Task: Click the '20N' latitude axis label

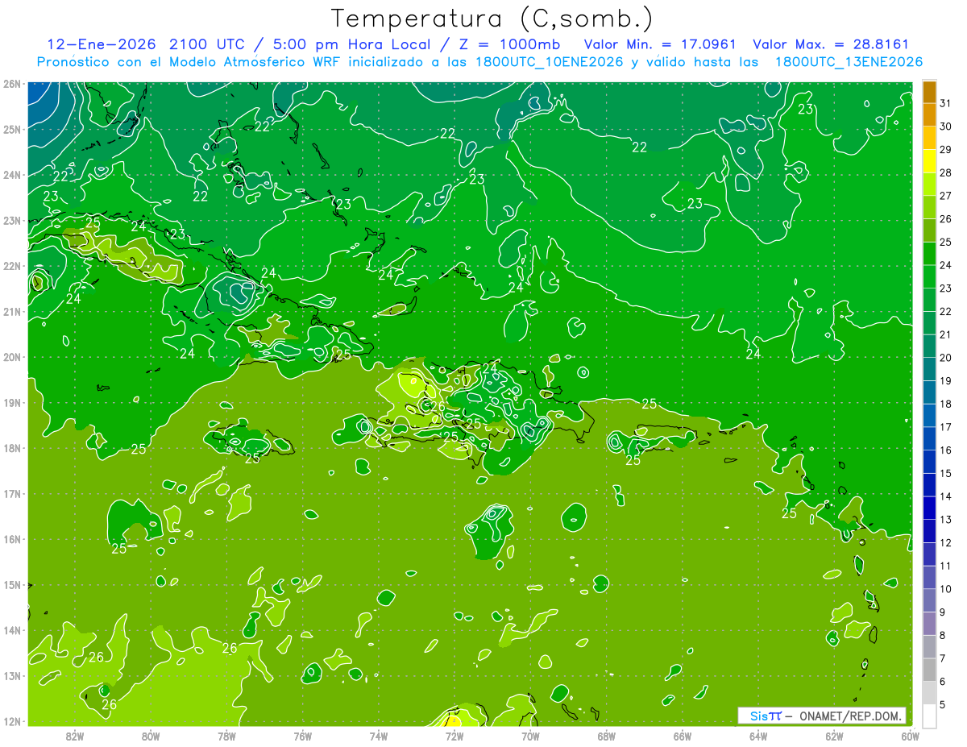Action: 11,357
